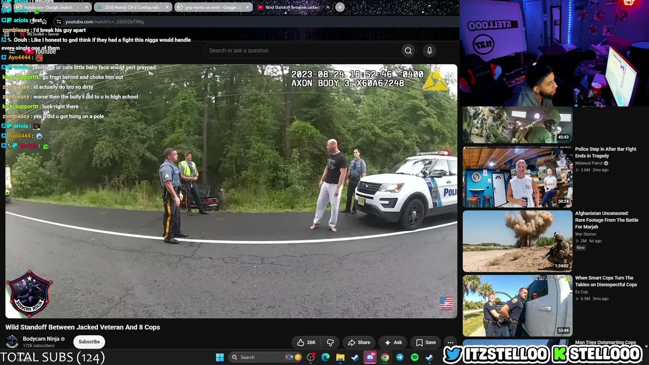
Task: Open Telegram from the taskbar
Action: click(400, 357)
